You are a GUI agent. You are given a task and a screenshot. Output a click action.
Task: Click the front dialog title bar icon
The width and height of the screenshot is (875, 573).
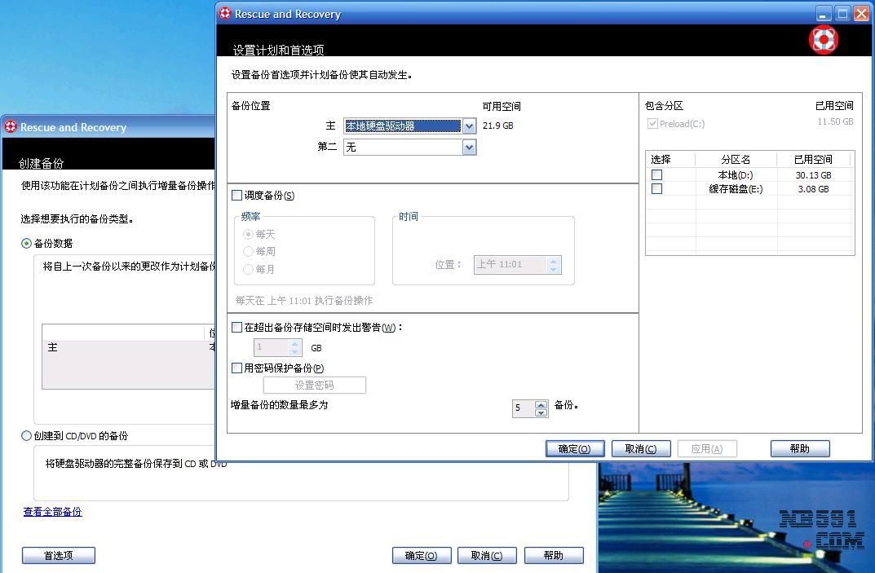(225, 13)
